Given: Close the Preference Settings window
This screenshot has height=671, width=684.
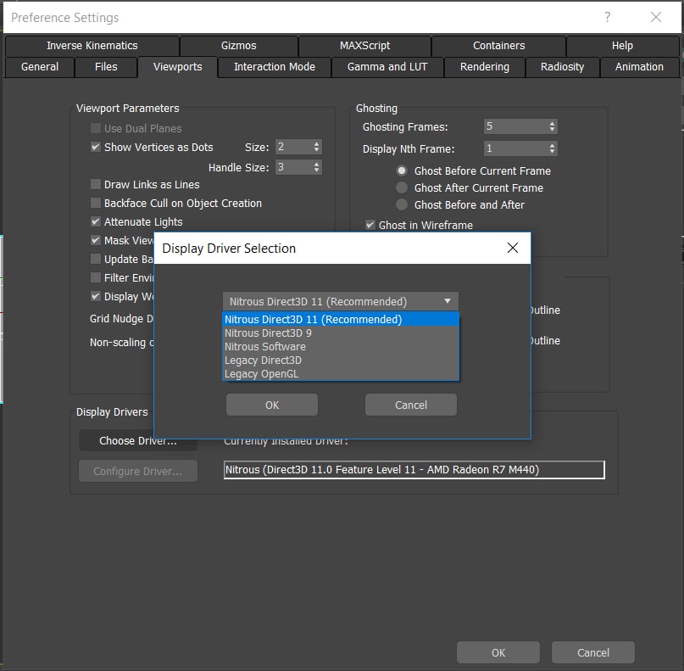Looking at the screenshot, I should [x=656, y=17].
